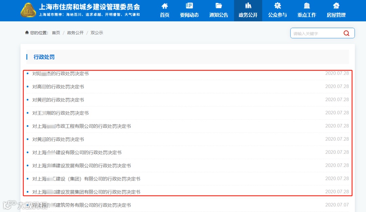Viewport: 366px width, 212px height.
Task: Open the 对高…的行政处罚决定书 entry
Action: (x=58, y=87)
